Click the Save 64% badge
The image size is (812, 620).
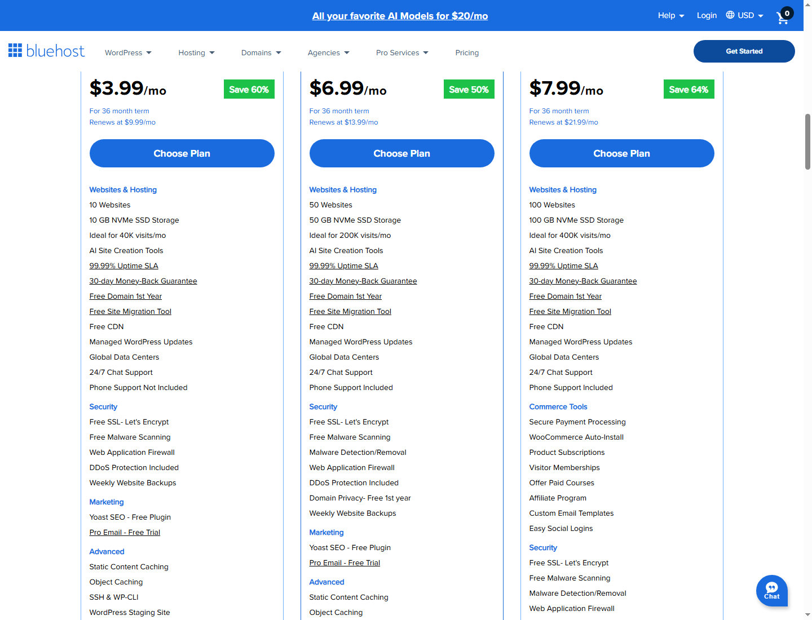(689, 89)
